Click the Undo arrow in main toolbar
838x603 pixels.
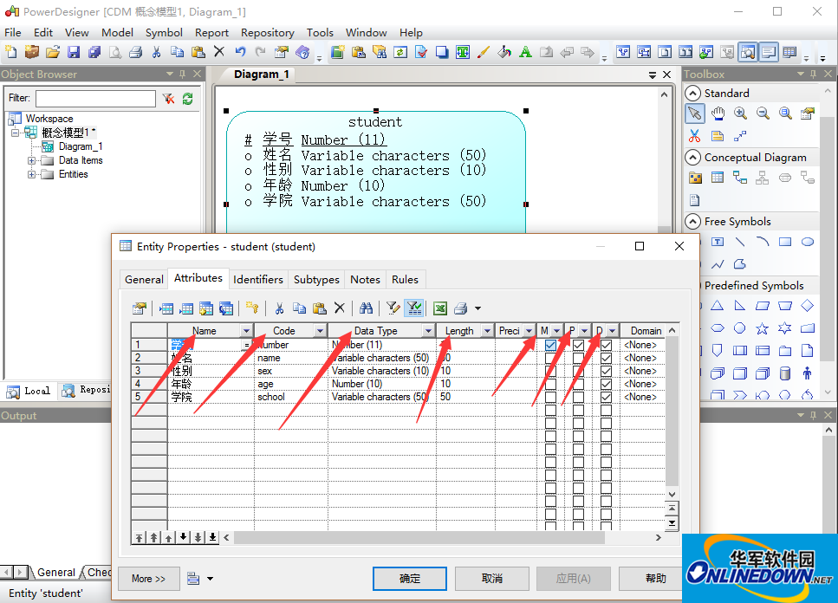(240, 52)
